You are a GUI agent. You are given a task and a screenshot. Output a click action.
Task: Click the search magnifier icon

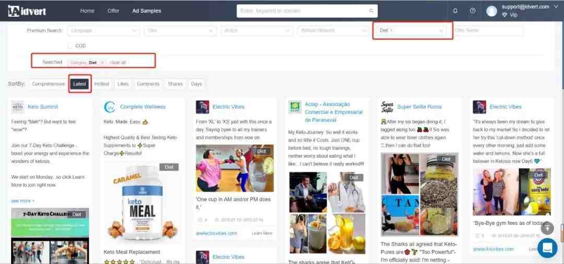(x=371, y=11)
